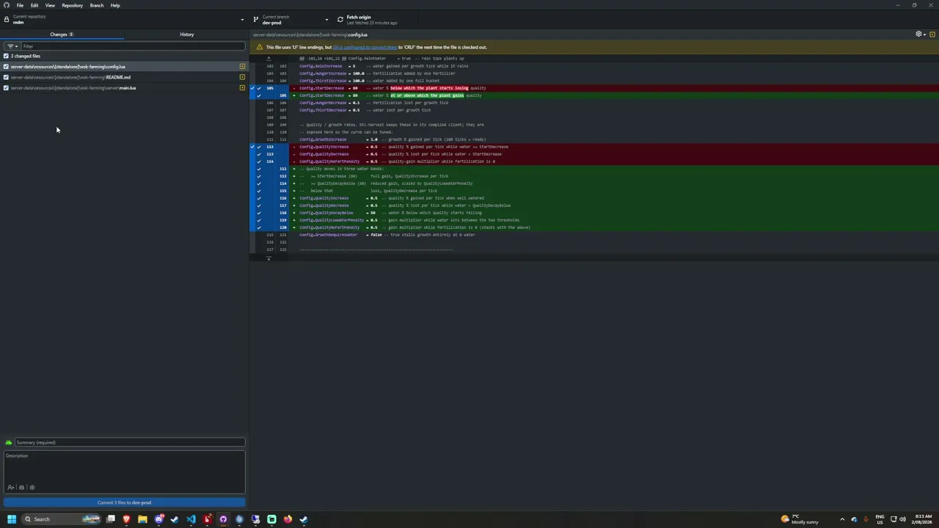Open the filter options dropdown
The height and width of the screenshot is (528, 939).
tap(12, 46)
